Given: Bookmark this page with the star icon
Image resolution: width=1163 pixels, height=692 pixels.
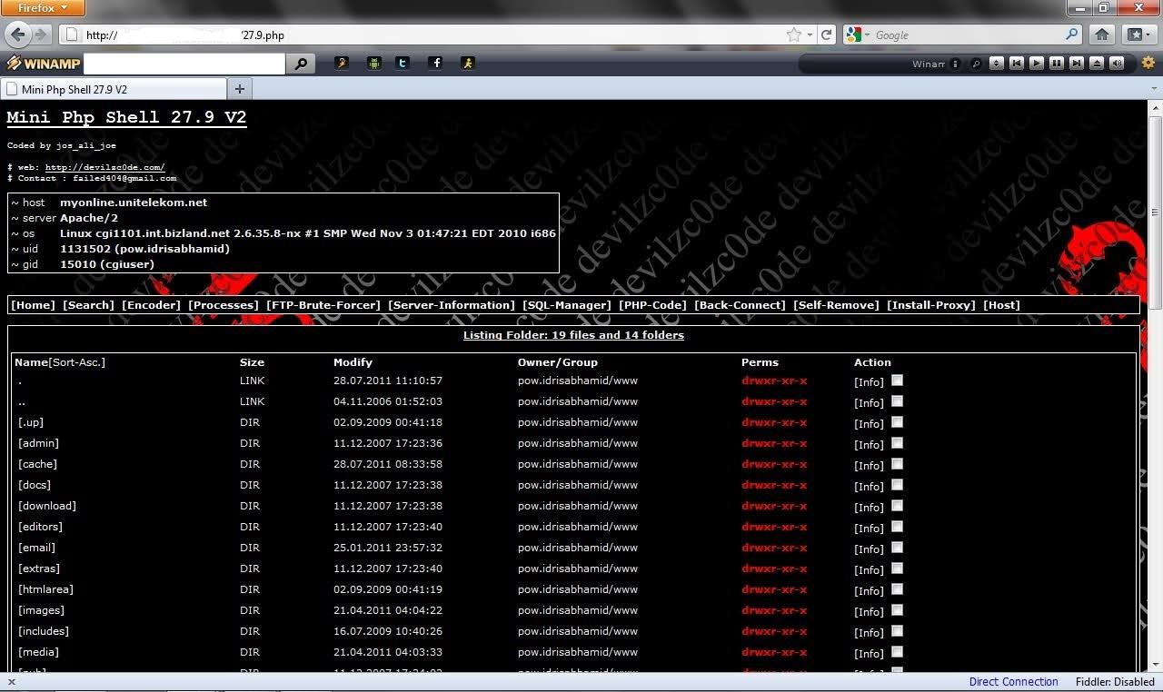Looking at the screenshot, I should pos(794,35).
